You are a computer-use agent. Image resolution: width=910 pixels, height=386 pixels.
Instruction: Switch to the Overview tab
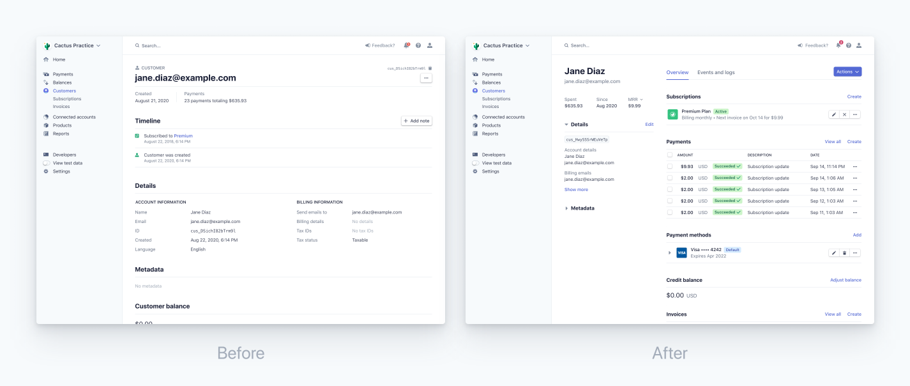678,72
